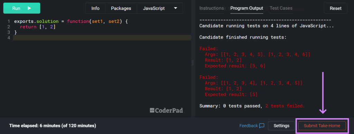Click the Run button to execute code
Image resolution: width=354 pixels, height=134 pixels.
[x=22, y=8]
